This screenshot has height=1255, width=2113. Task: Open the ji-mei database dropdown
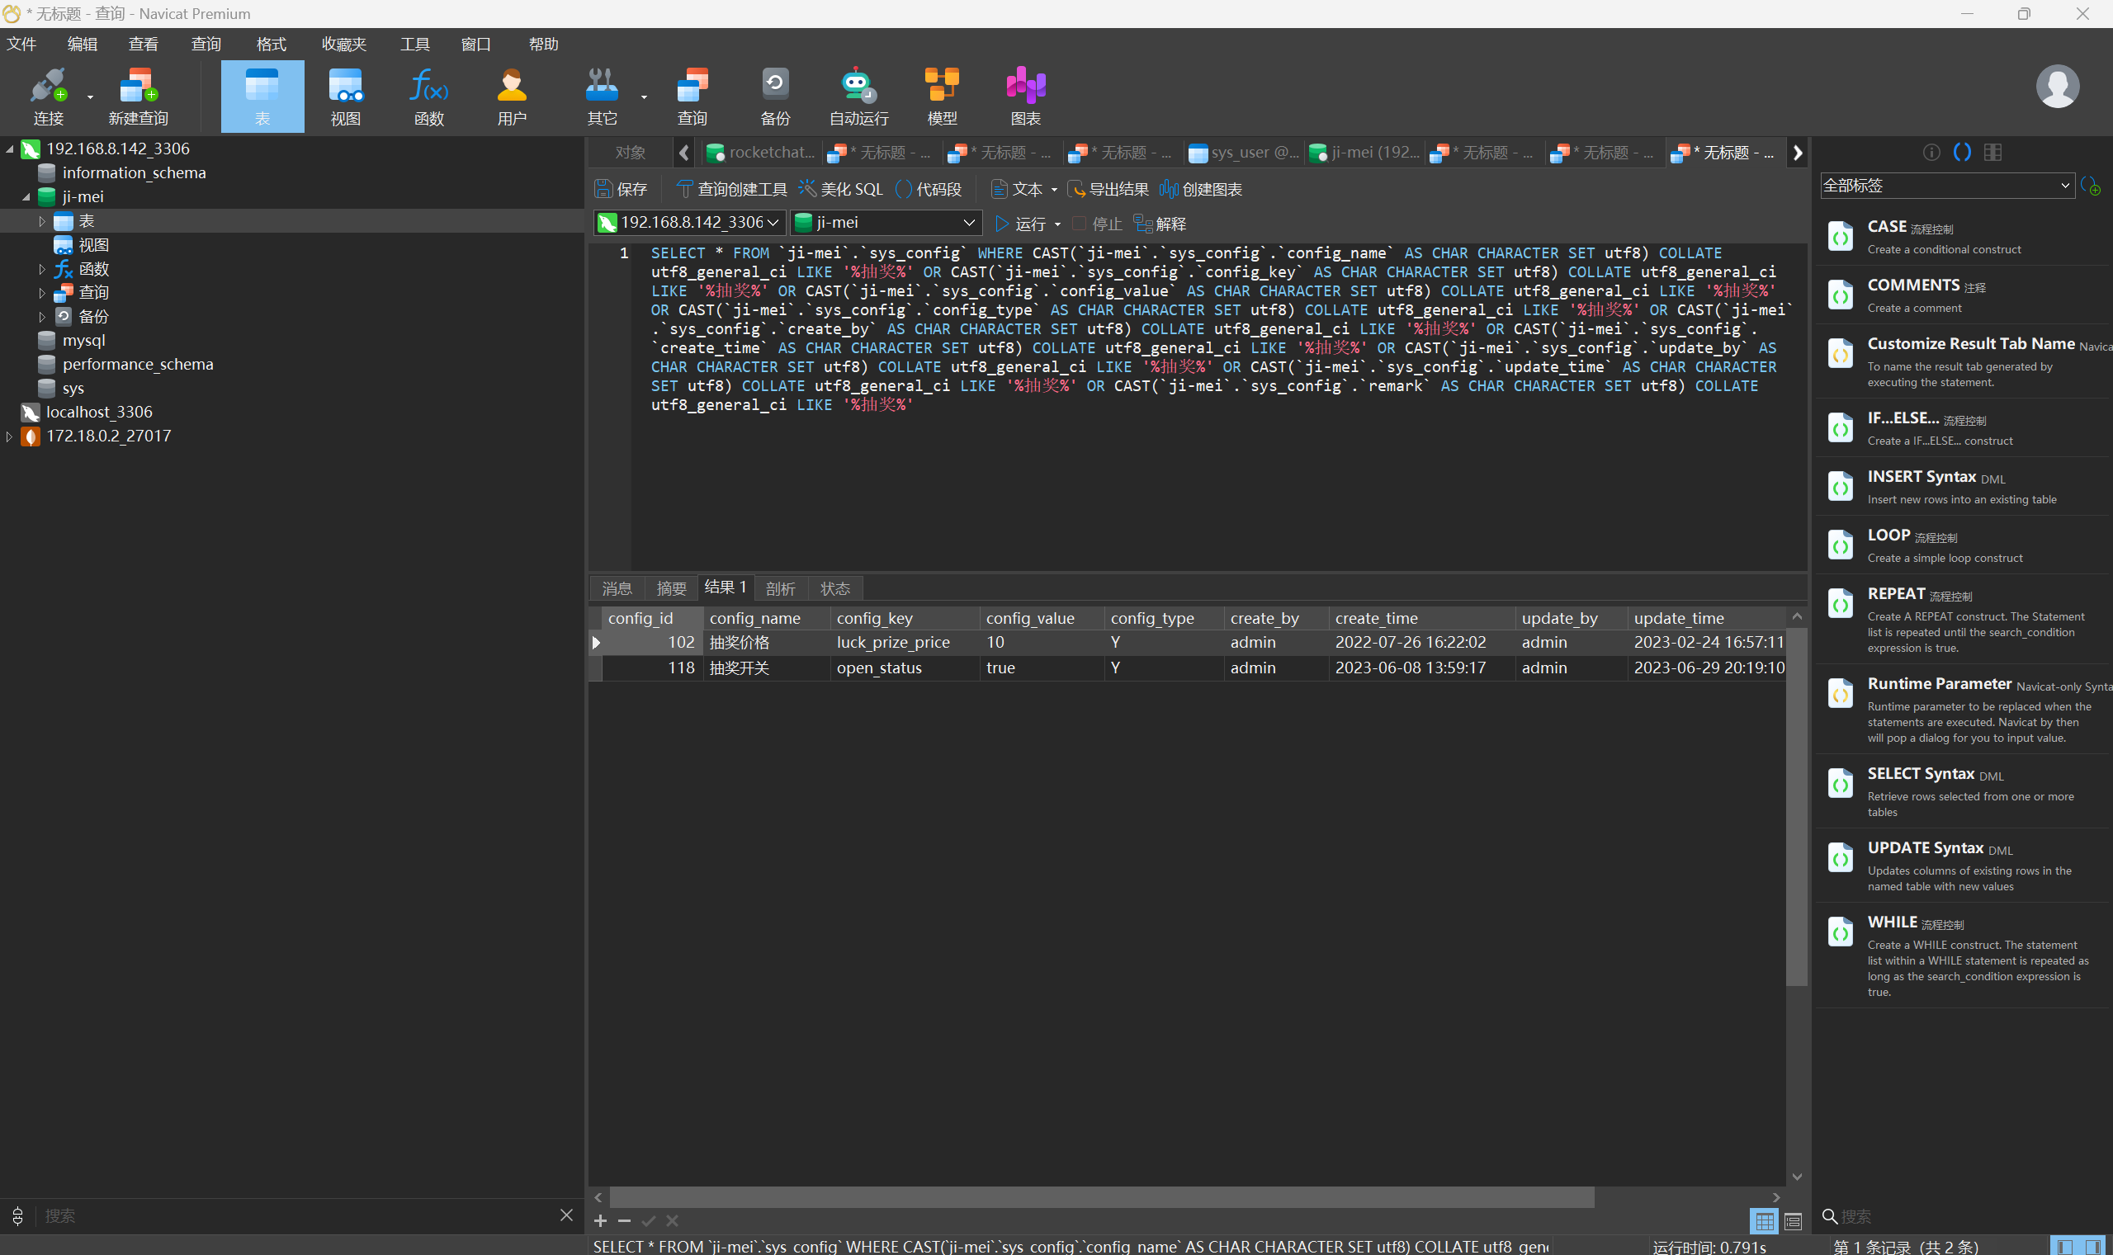click(x=968, y=223)
